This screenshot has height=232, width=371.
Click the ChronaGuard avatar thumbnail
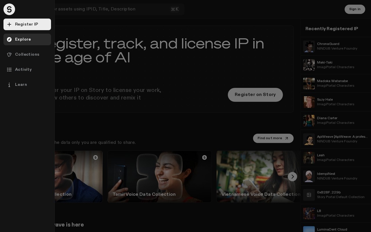(309, 46)
